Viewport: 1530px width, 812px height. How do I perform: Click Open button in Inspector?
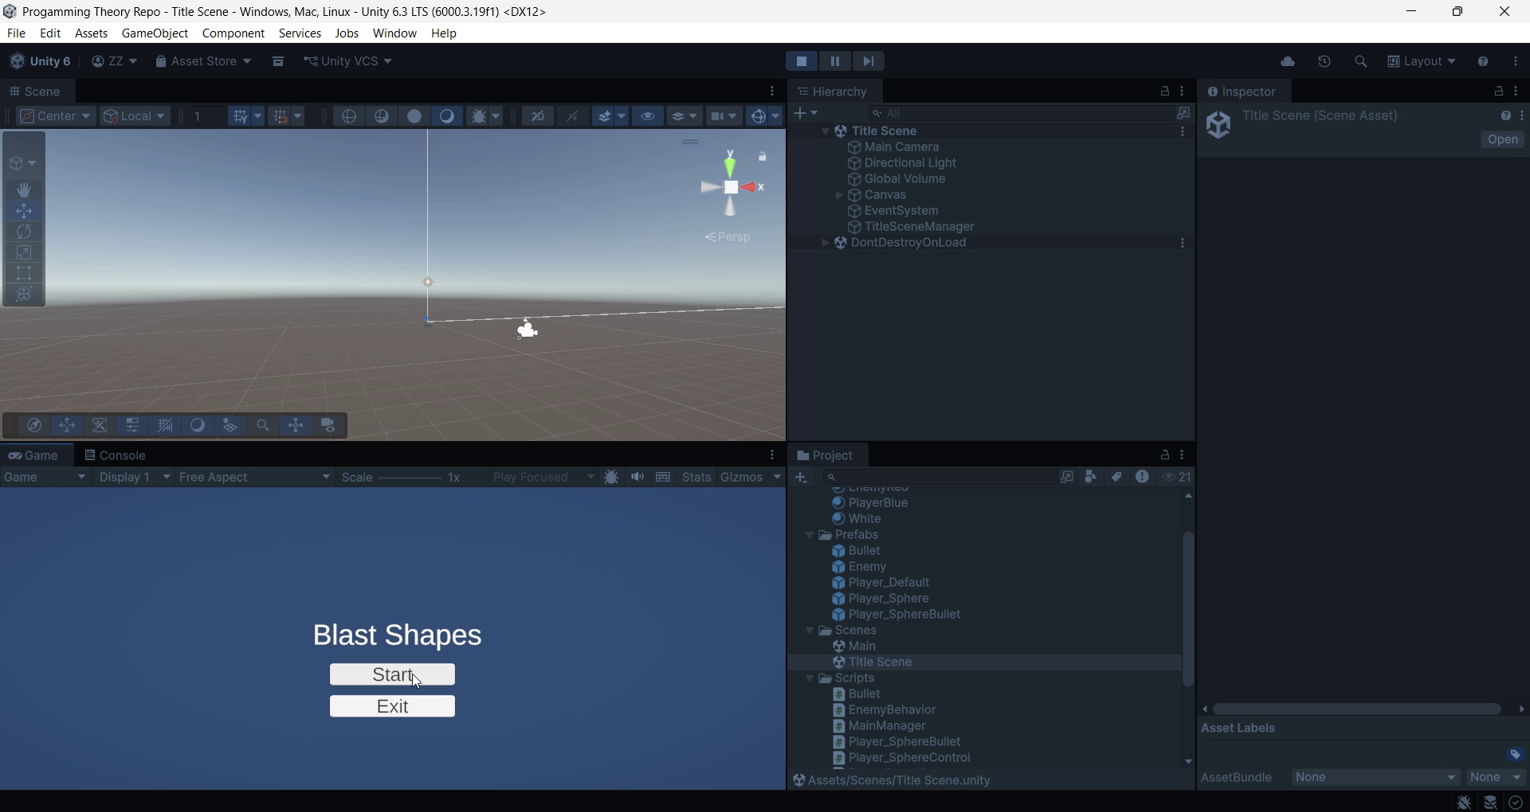(1503, 139)
